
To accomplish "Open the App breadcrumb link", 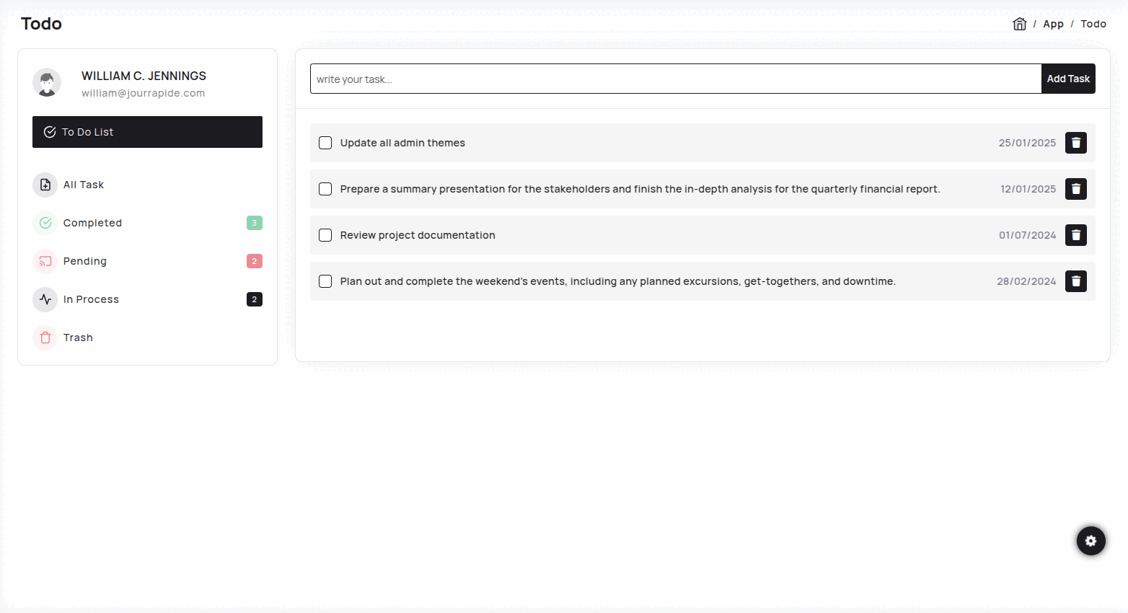I will click(1053, 24).
